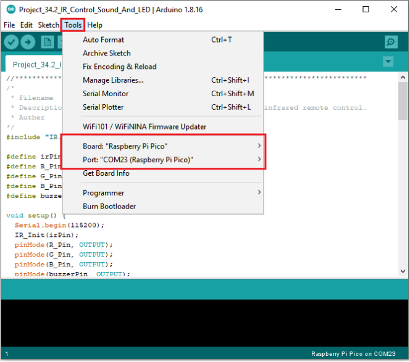This screenshot has height=362, width=410.
Task: Select Burn Bootloader
Action: tap(163, 207)
